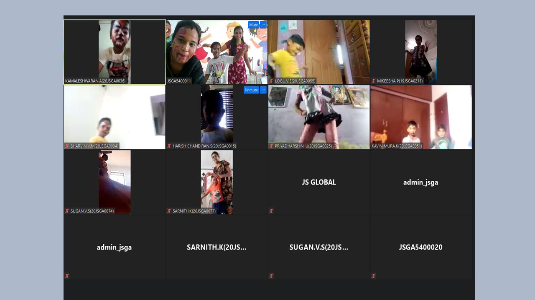The image size is (535, 300).
Task: Open more options next to Mute button
Action: [x=263, y=25]
